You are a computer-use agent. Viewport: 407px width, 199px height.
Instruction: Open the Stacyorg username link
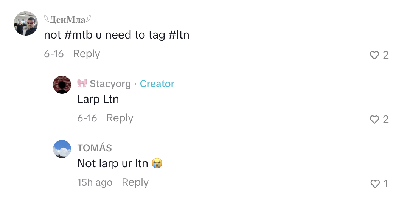110,84
